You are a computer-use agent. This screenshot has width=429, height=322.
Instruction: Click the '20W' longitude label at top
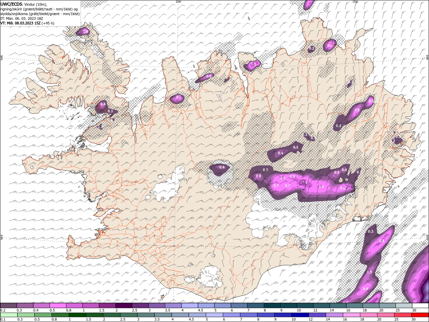tap(178, 2)
